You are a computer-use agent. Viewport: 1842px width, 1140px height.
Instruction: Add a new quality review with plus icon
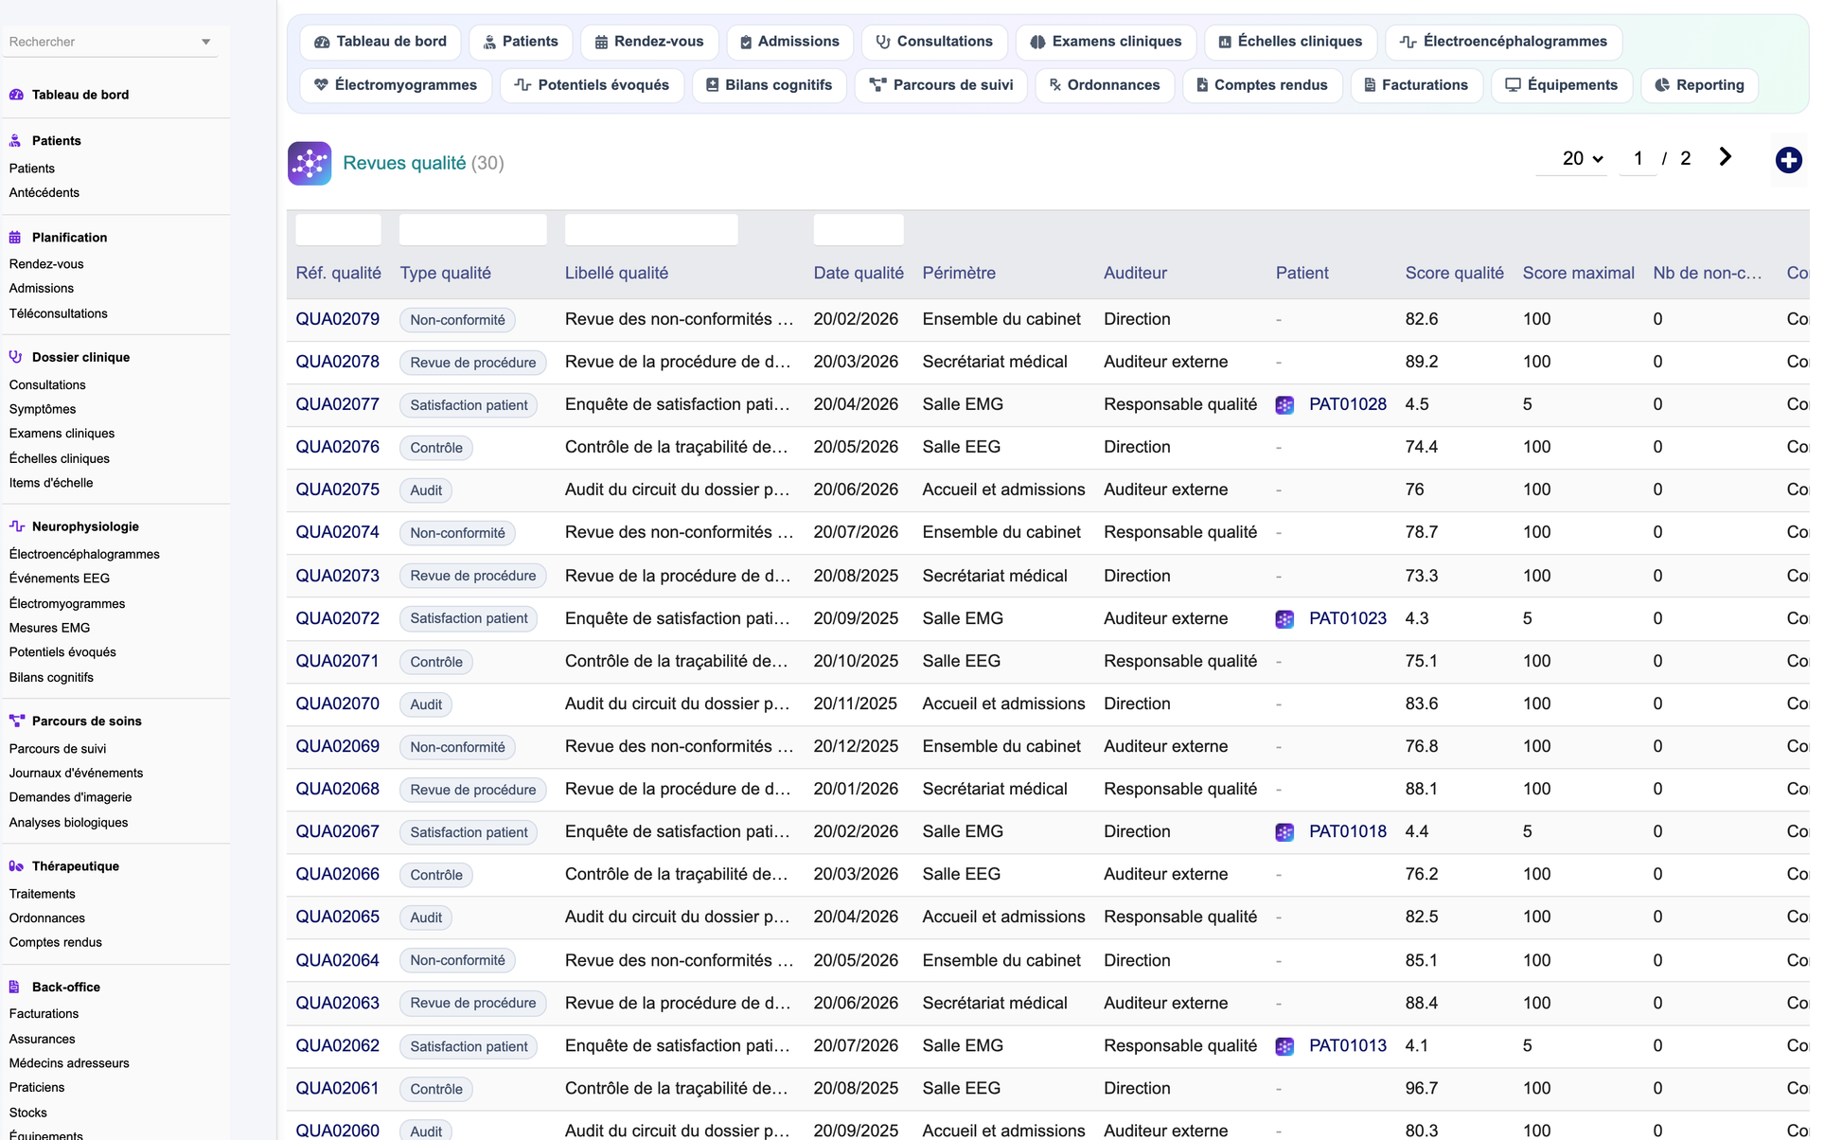point(1788,160)
